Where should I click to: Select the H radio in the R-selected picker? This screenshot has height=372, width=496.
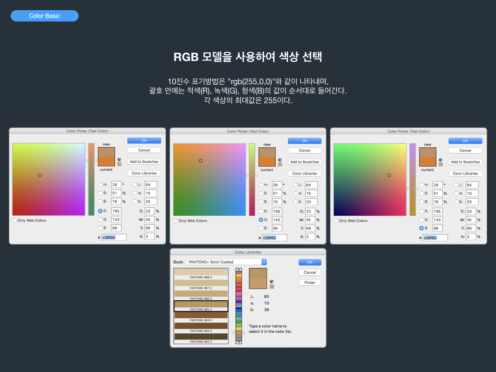click(100, 185)
